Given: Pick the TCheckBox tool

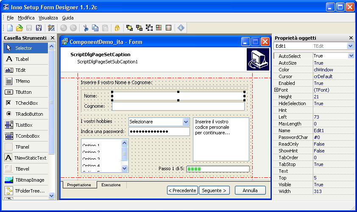Looking at the screenshot, I should coord(26,103).
